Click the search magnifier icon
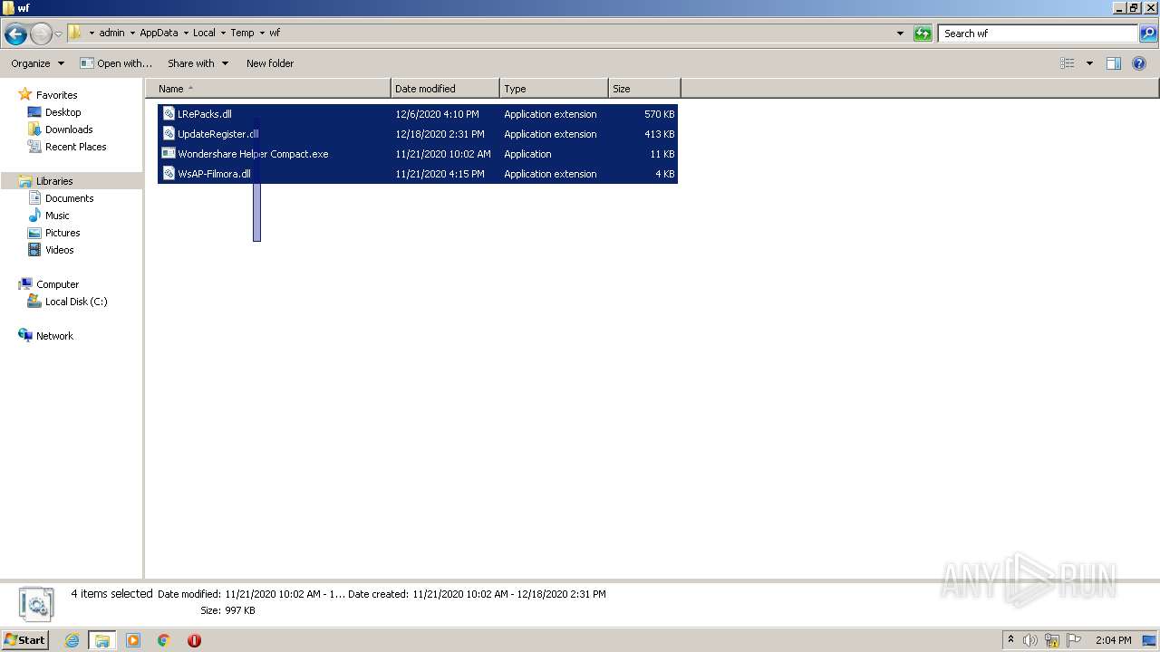Viewport: 1160px width, 652px height. [x=1148, y=34]
